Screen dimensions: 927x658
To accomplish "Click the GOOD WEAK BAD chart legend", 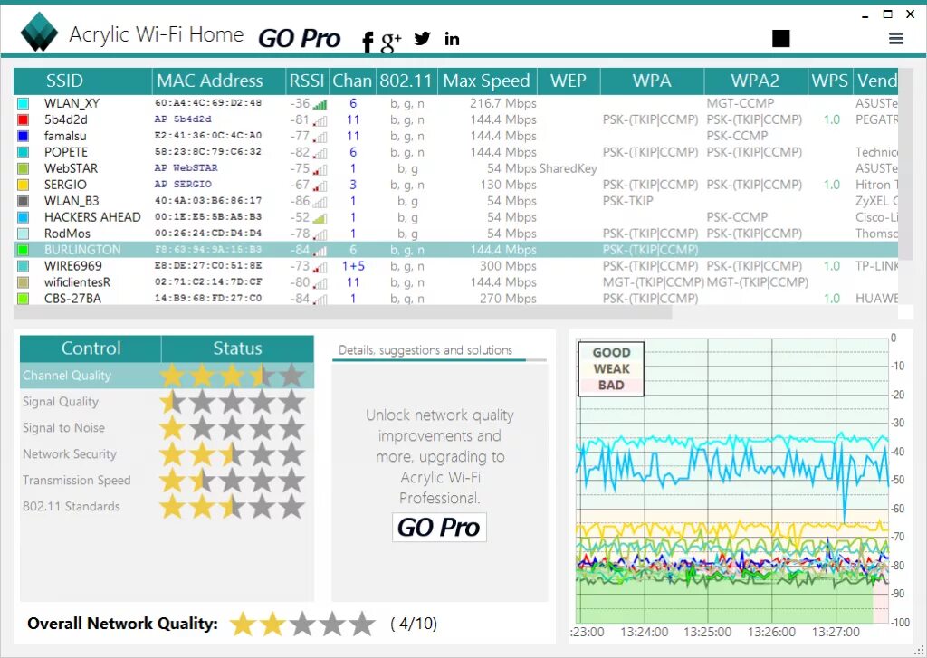I will [611, 368].
